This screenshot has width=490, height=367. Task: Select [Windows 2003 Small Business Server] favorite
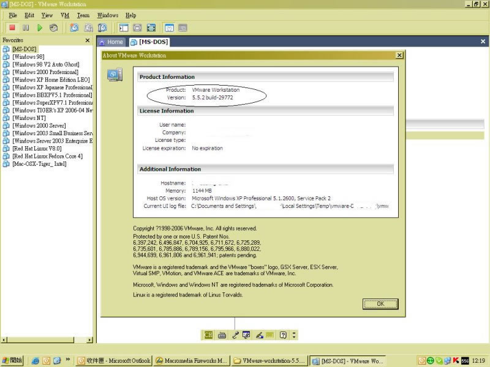[52, 133]
